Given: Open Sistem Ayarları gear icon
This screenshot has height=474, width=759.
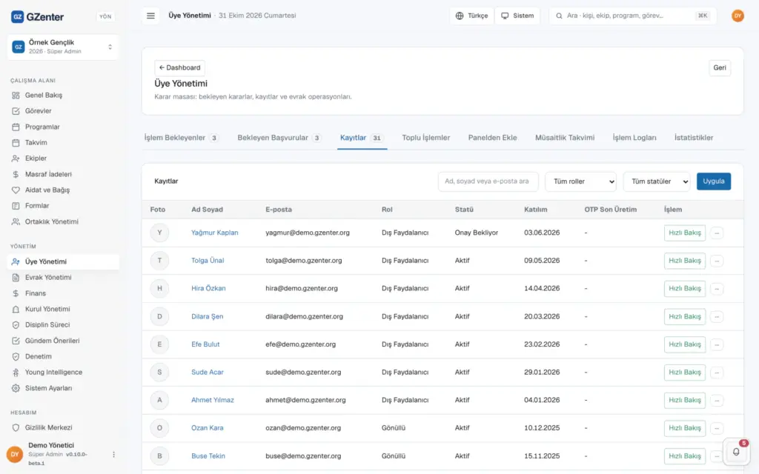Looking at the screenshot, I should tap(16, 388).
